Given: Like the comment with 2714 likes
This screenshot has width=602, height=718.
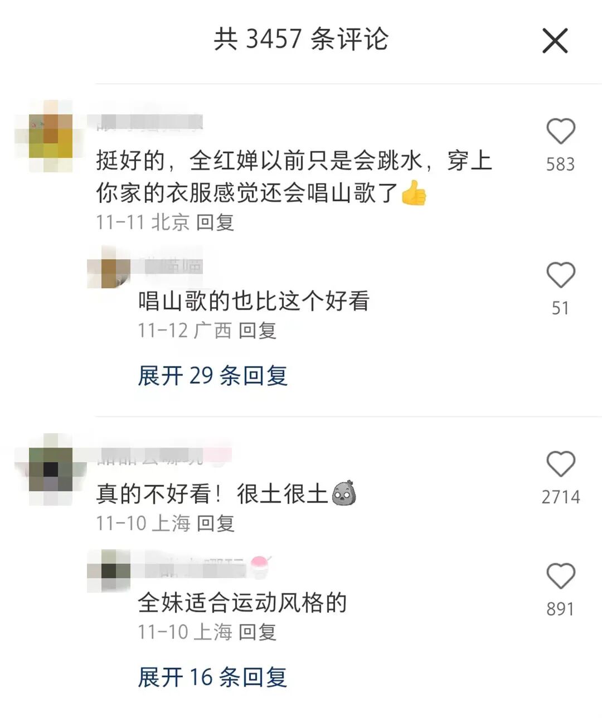Looking at the screenshot, I should 560,464.
